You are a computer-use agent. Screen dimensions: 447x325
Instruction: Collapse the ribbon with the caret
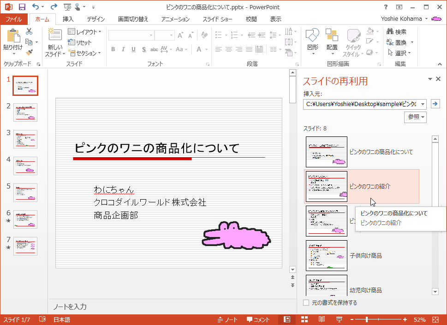tap(440, 65)
